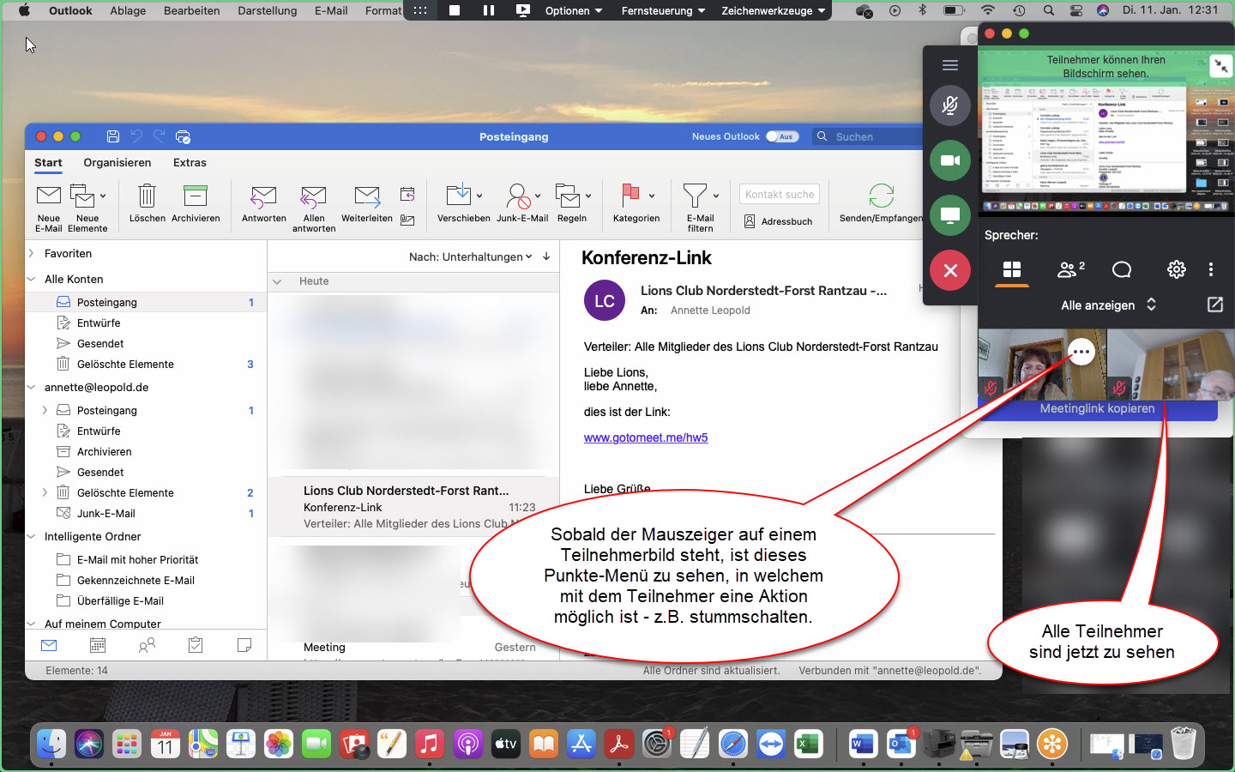Switch to the Extras ribbon tab
The width and height of the screenshot is (1235, 772).
tap(190, 162)
